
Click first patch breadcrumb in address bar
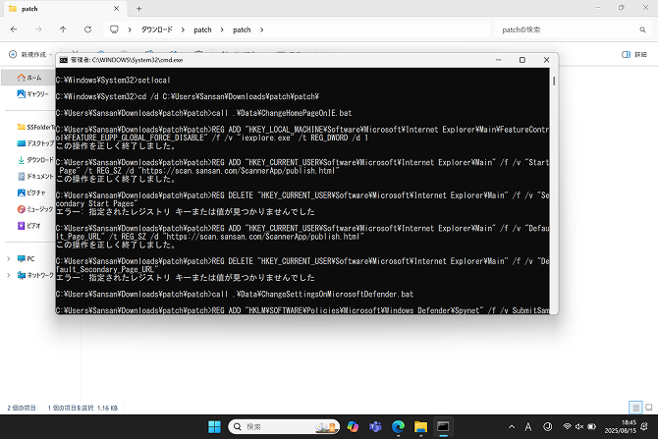pyautogui.click(x=202, y=29)
